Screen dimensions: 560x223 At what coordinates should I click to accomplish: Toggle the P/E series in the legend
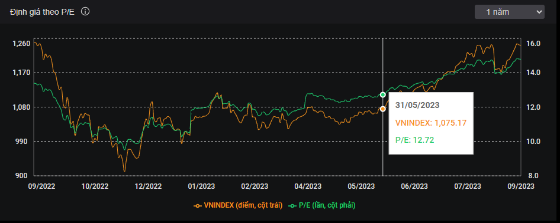pos(322,205)
